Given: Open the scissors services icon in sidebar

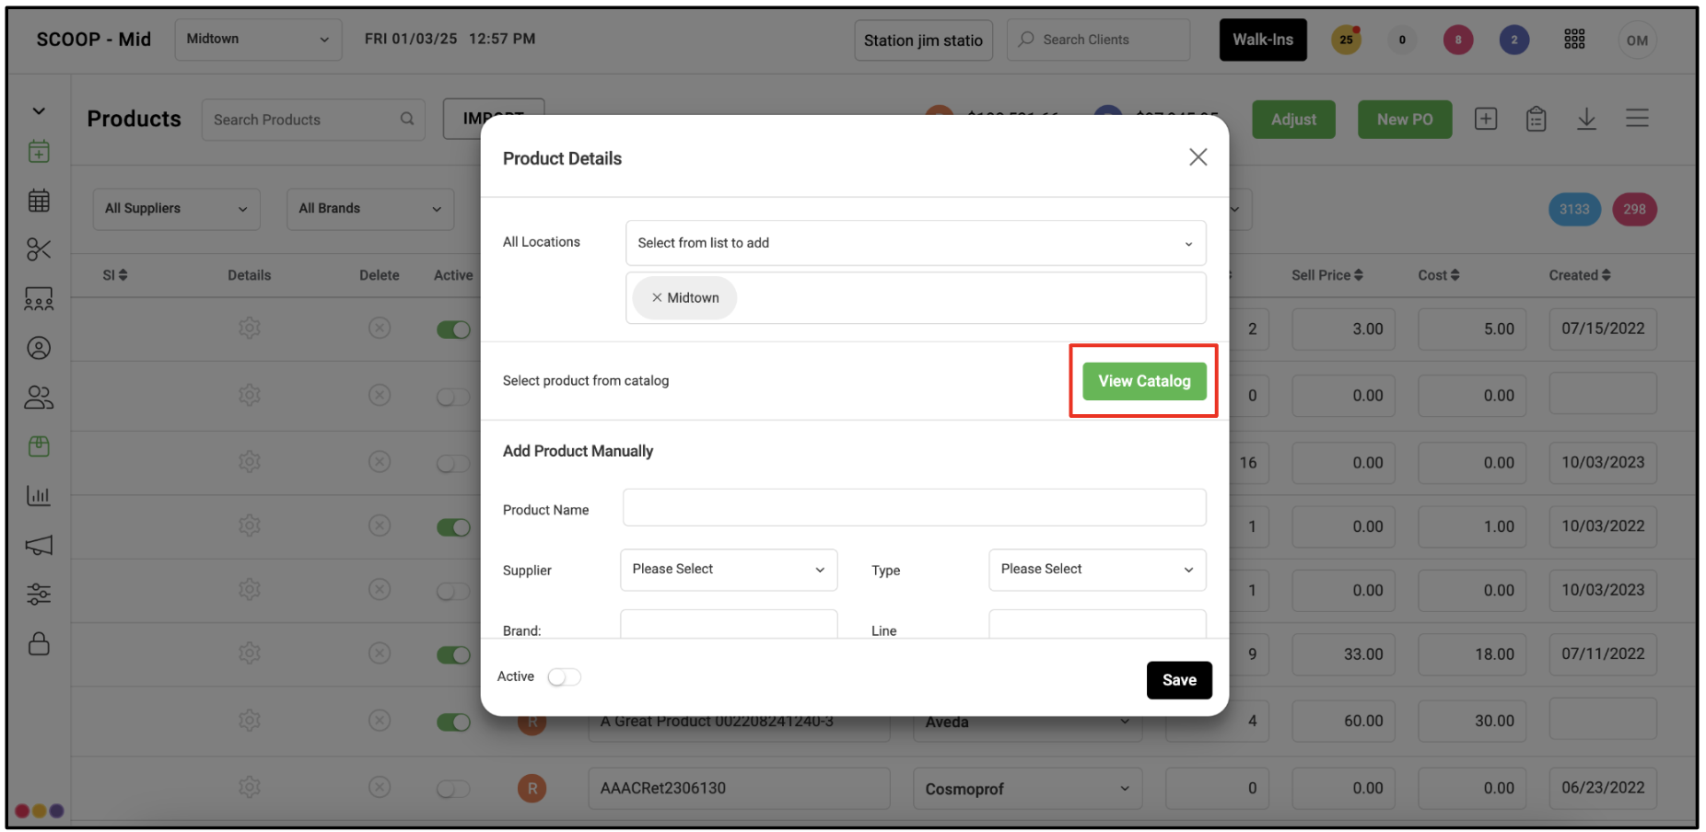Looking at the screenshot, I should tap(39, 249).
